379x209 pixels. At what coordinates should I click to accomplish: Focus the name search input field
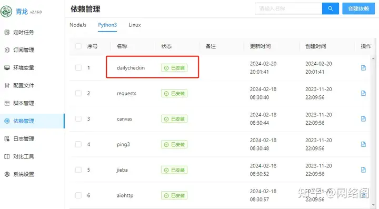click(x=288, y=8)
